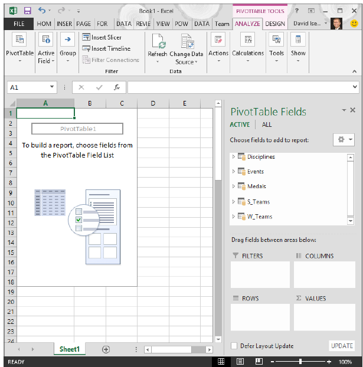Image resolution: width=363 pixels, height=367 pixels.
Task: Switch to Page Layout view
Action: [x=240, y=362]
